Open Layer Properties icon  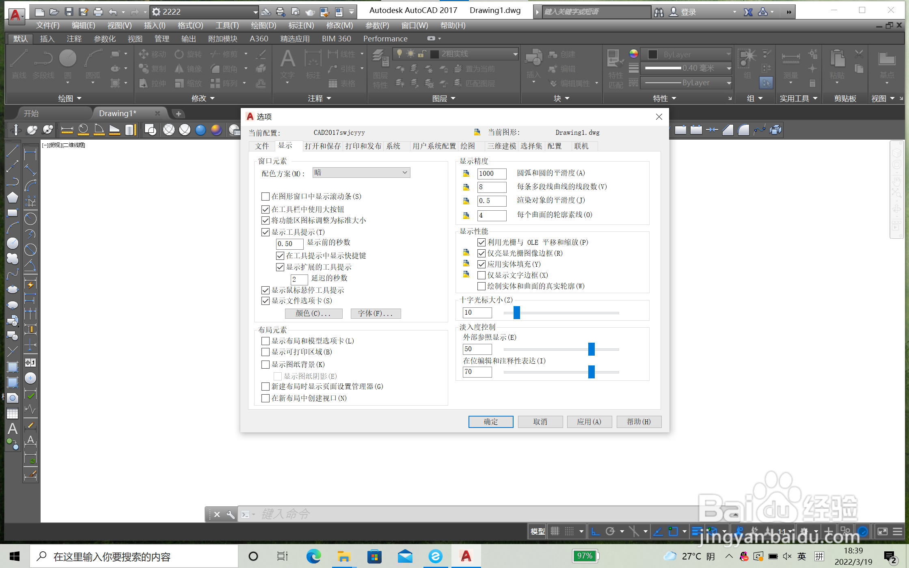pos(380,68)
